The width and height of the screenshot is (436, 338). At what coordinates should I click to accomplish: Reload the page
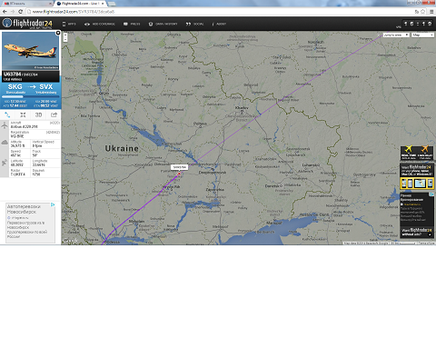point(20,12)
